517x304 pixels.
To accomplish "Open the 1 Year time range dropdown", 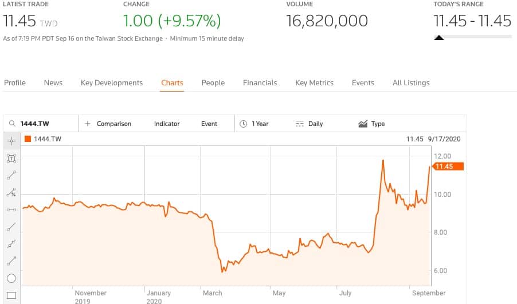I will click(254, 124).
